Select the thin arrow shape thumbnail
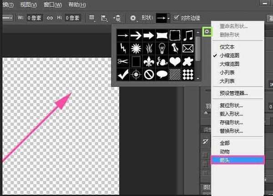Viewport: 273px width, 196px height. tap(123, 35)
